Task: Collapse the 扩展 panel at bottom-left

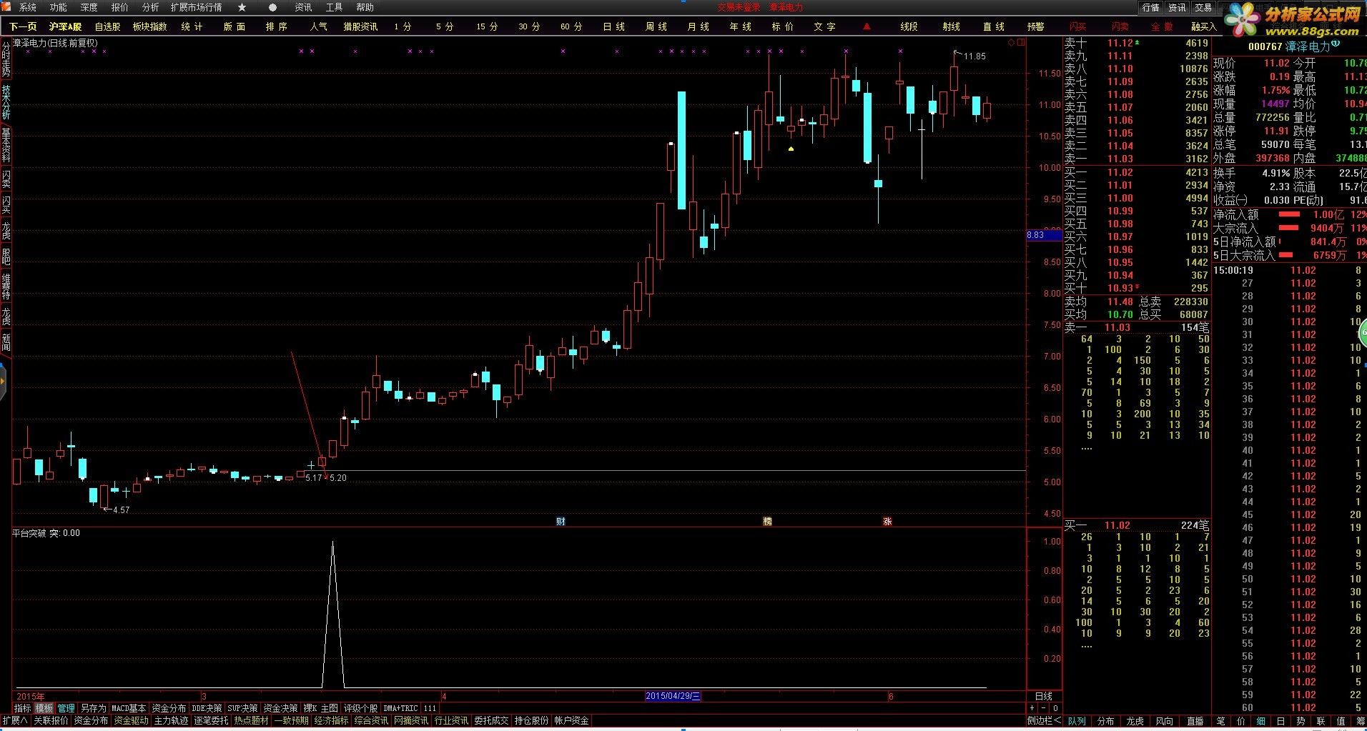Action: (14, 720)
